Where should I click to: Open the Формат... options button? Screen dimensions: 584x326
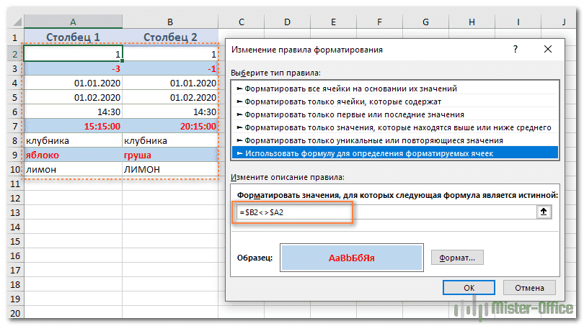click(456, 257)
